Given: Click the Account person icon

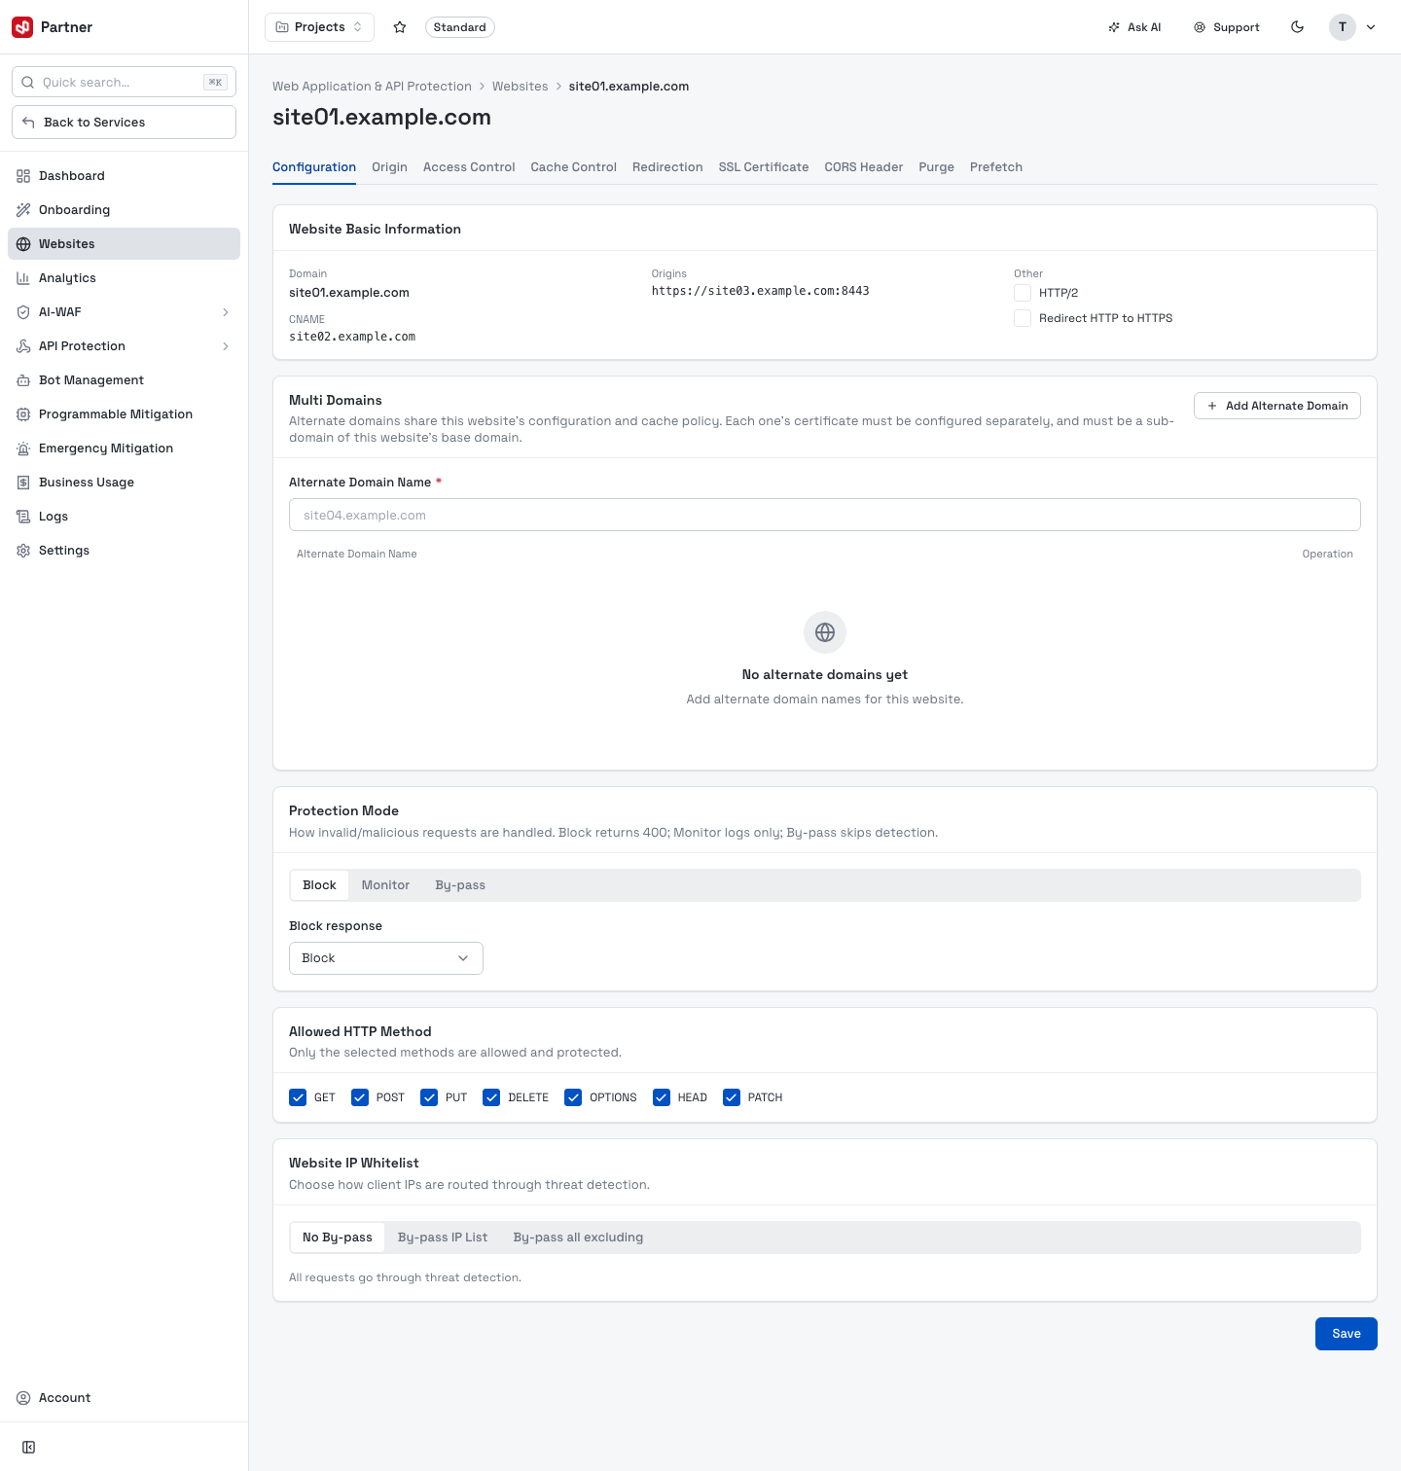Looking at the screenshot, I should [23, 1398].
